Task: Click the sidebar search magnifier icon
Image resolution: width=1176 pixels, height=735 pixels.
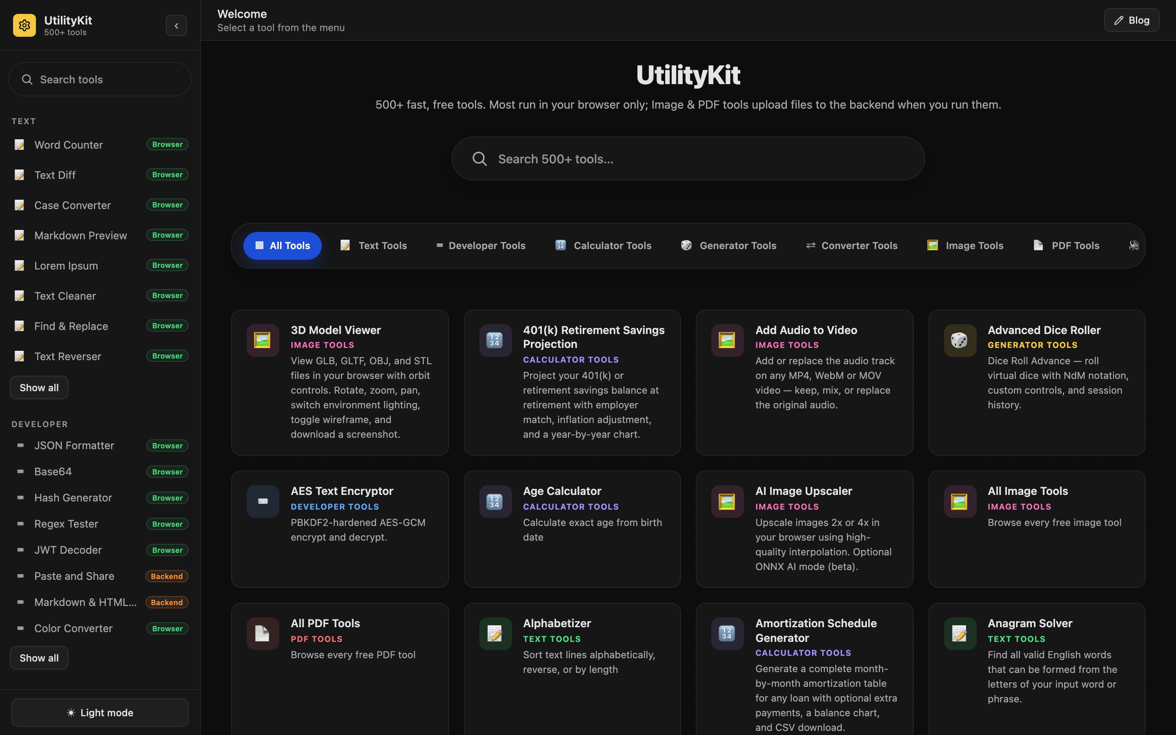Action: (x=27, y=79)
